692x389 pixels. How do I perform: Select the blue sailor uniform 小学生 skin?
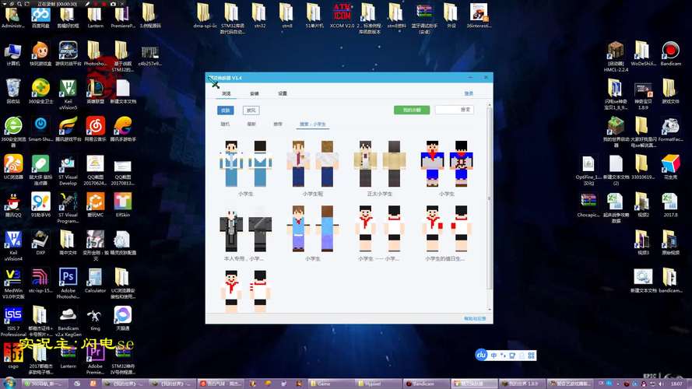coord(246,169)
